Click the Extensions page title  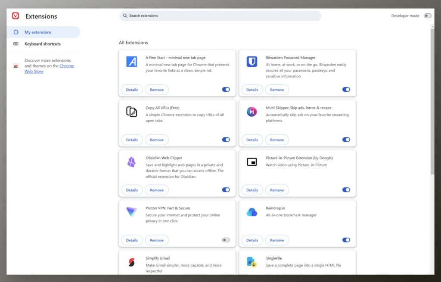41,16
